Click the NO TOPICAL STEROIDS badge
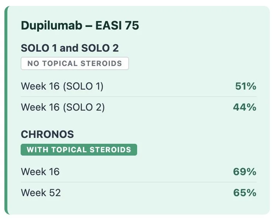Image resolution: width=275 pixels, height=219 pixels. (75, 63)
